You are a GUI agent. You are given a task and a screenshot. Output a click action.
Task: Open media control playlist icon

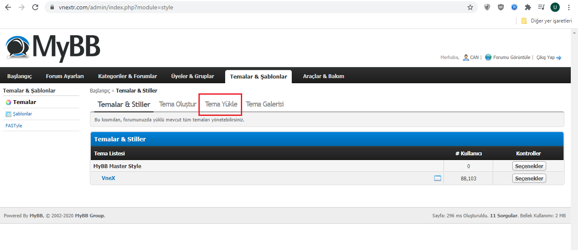(x=542, y=7)
